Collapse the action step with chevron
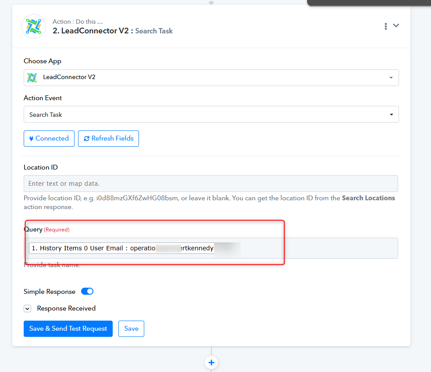431x372 pixels. tap(396, 25)
